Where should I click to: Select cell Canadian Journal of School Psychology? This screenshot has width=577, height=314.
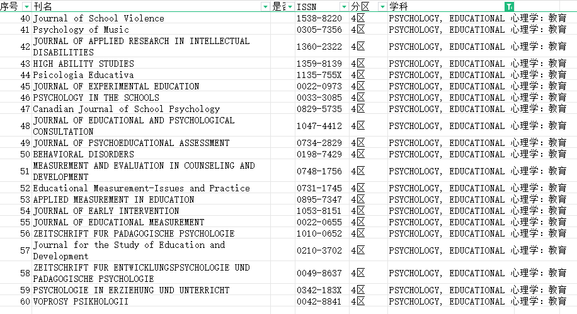(x=151, y=109)
